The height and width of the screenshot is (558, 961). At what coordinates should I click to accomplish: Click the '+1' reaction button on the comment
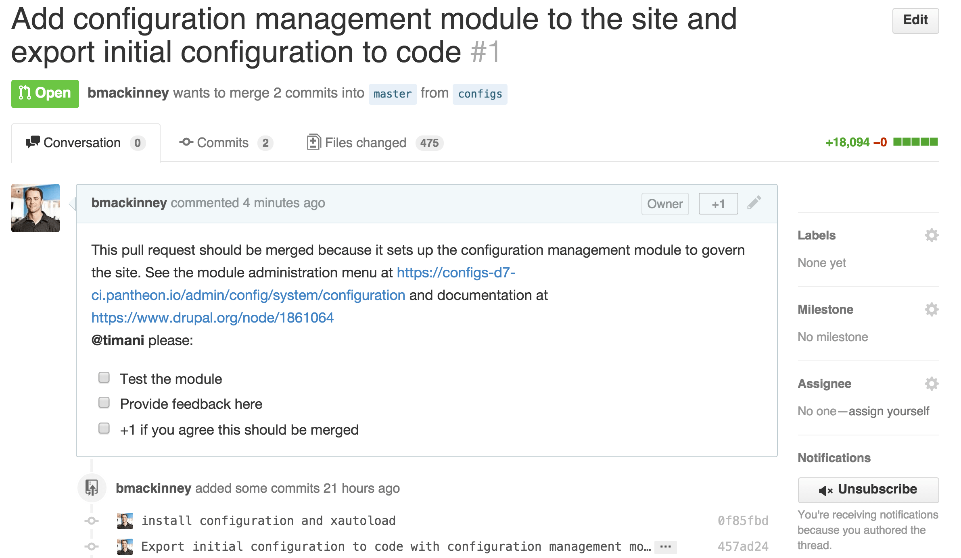[x=718, y=204]
